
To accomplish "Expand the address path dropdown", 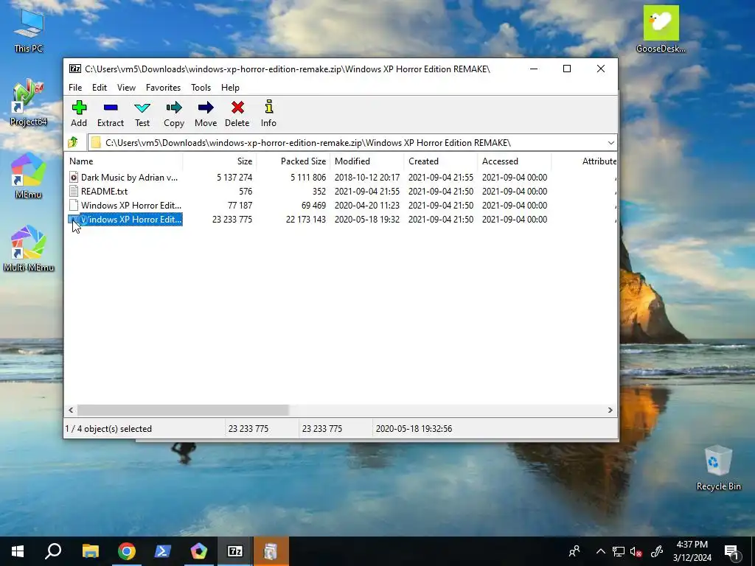I will click(610, 143).
